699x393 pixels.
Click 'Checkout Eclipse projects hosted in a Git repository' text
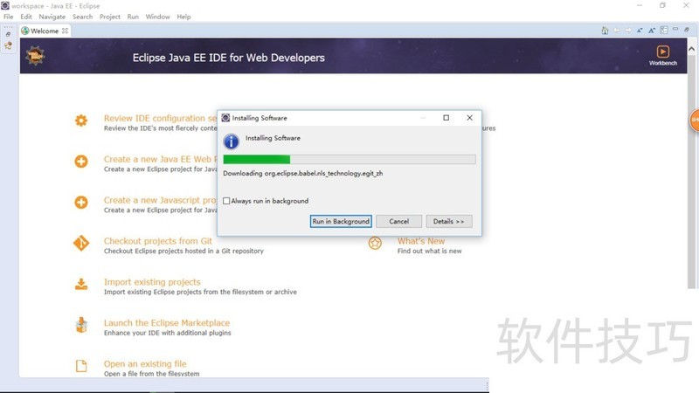coord(183,252)
